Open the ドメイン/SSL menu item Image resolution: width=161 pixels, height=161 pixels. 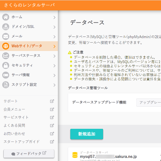pos(29,27)
